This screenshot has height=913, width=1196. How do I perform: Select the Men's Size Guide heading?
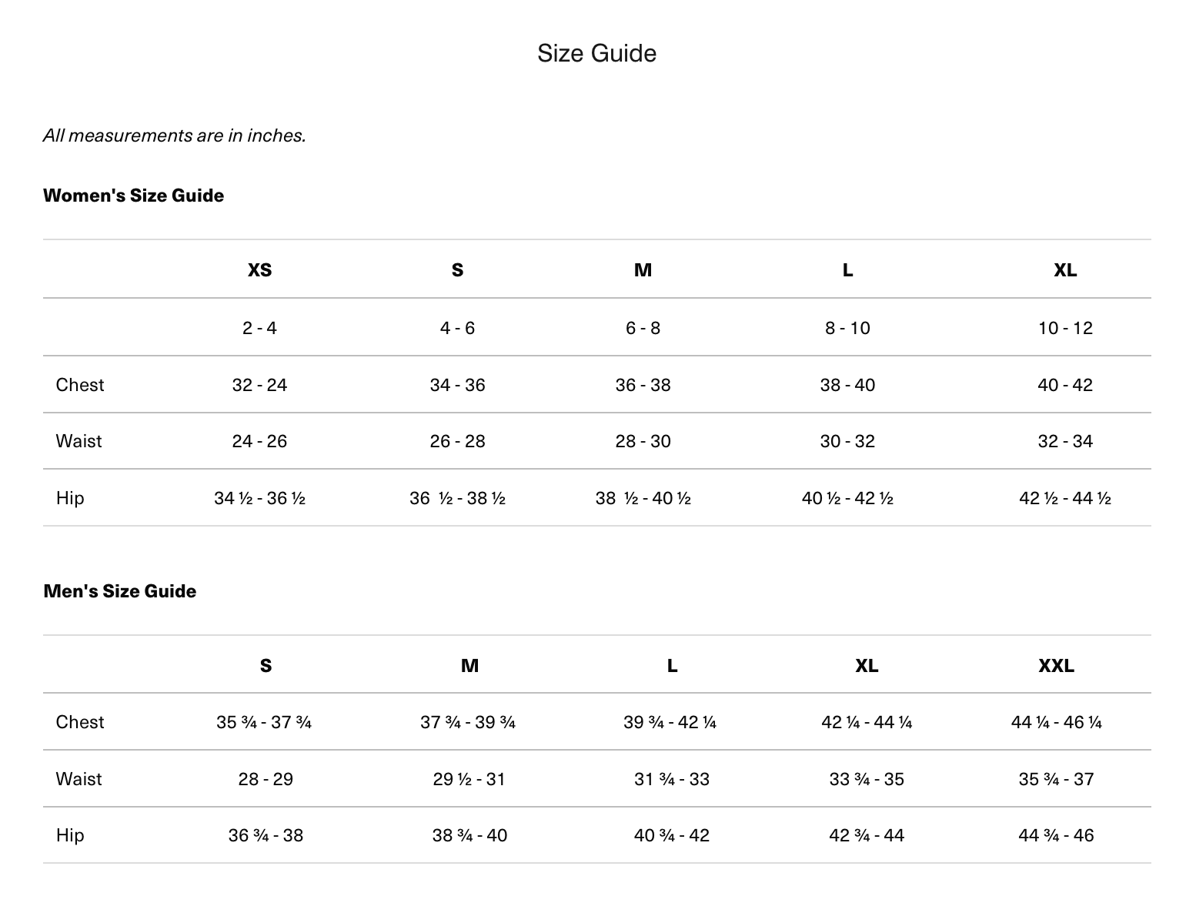(119, 591)
